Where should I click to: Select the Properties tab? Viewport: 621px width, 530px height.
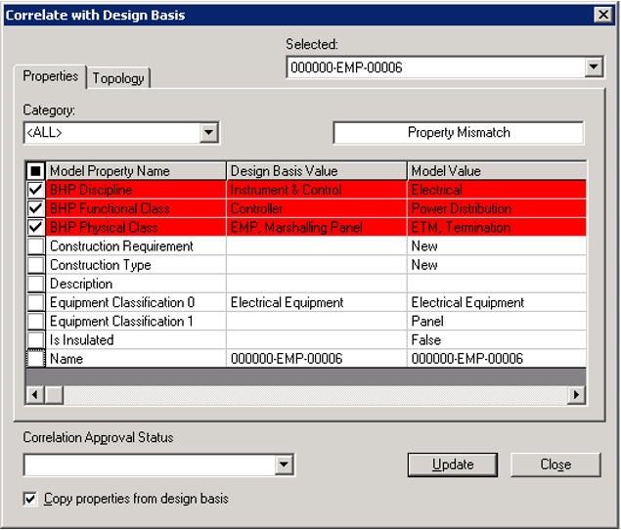(x=51, y=76)
